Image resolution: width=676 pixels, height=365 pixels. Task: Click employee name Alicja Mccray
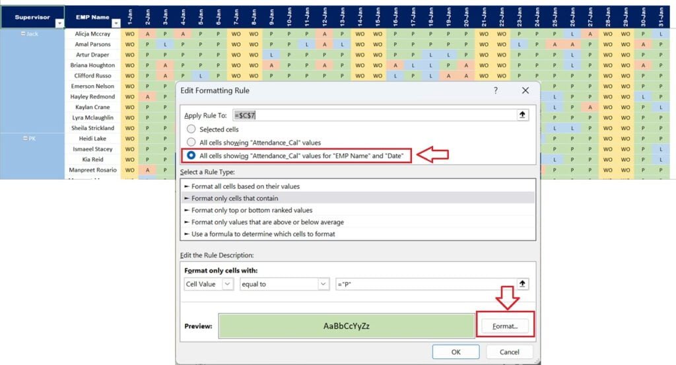(x=92, y=34)
